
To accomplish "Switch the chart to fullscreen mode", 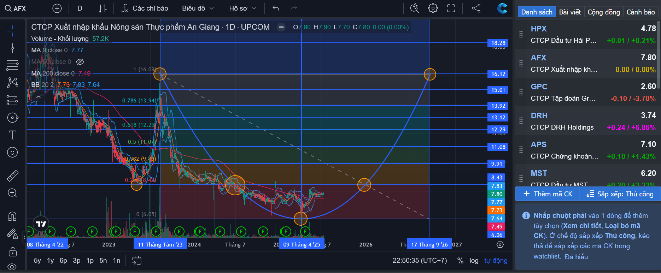I will tap(451, 8).
